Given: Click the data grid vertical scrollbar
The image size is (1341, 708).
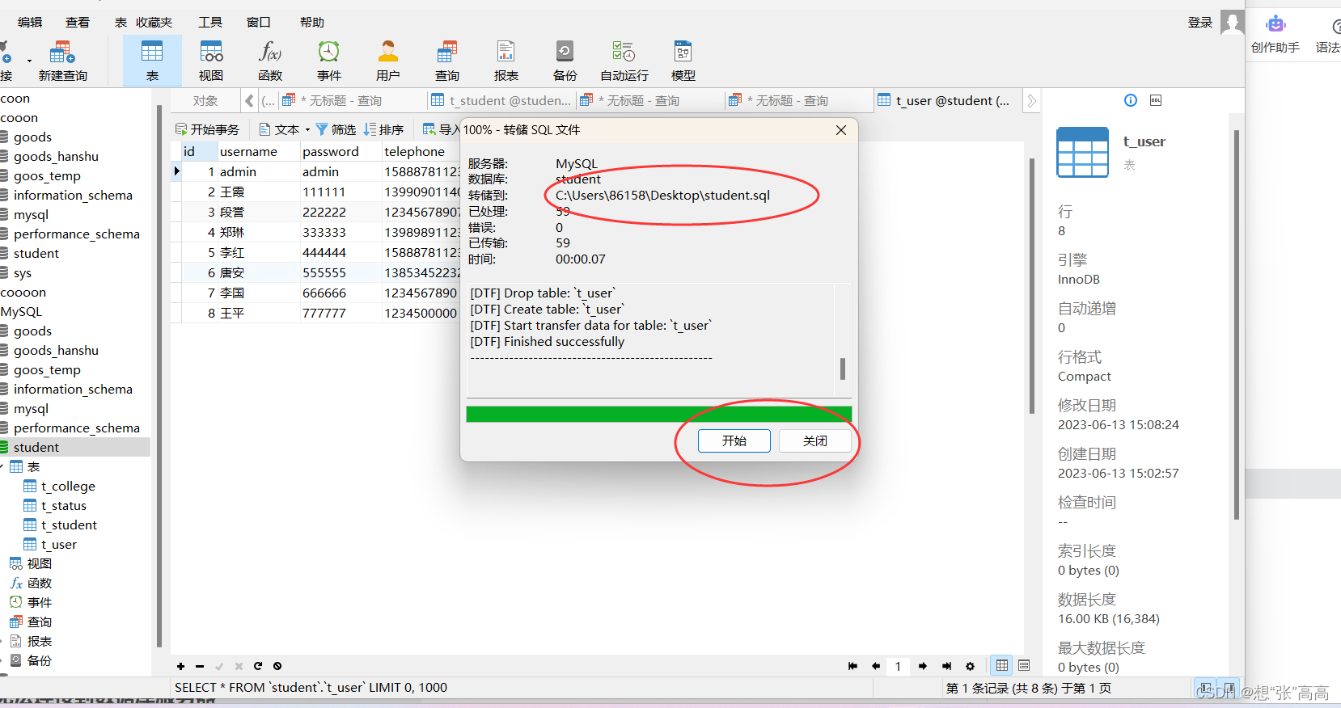Looking at the screenshot, I should point(1032,285).
